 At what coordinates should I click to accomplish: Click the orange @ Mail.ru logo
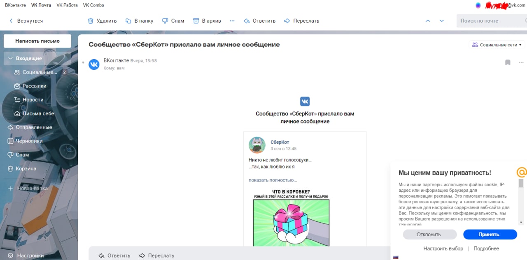point(521,172)
